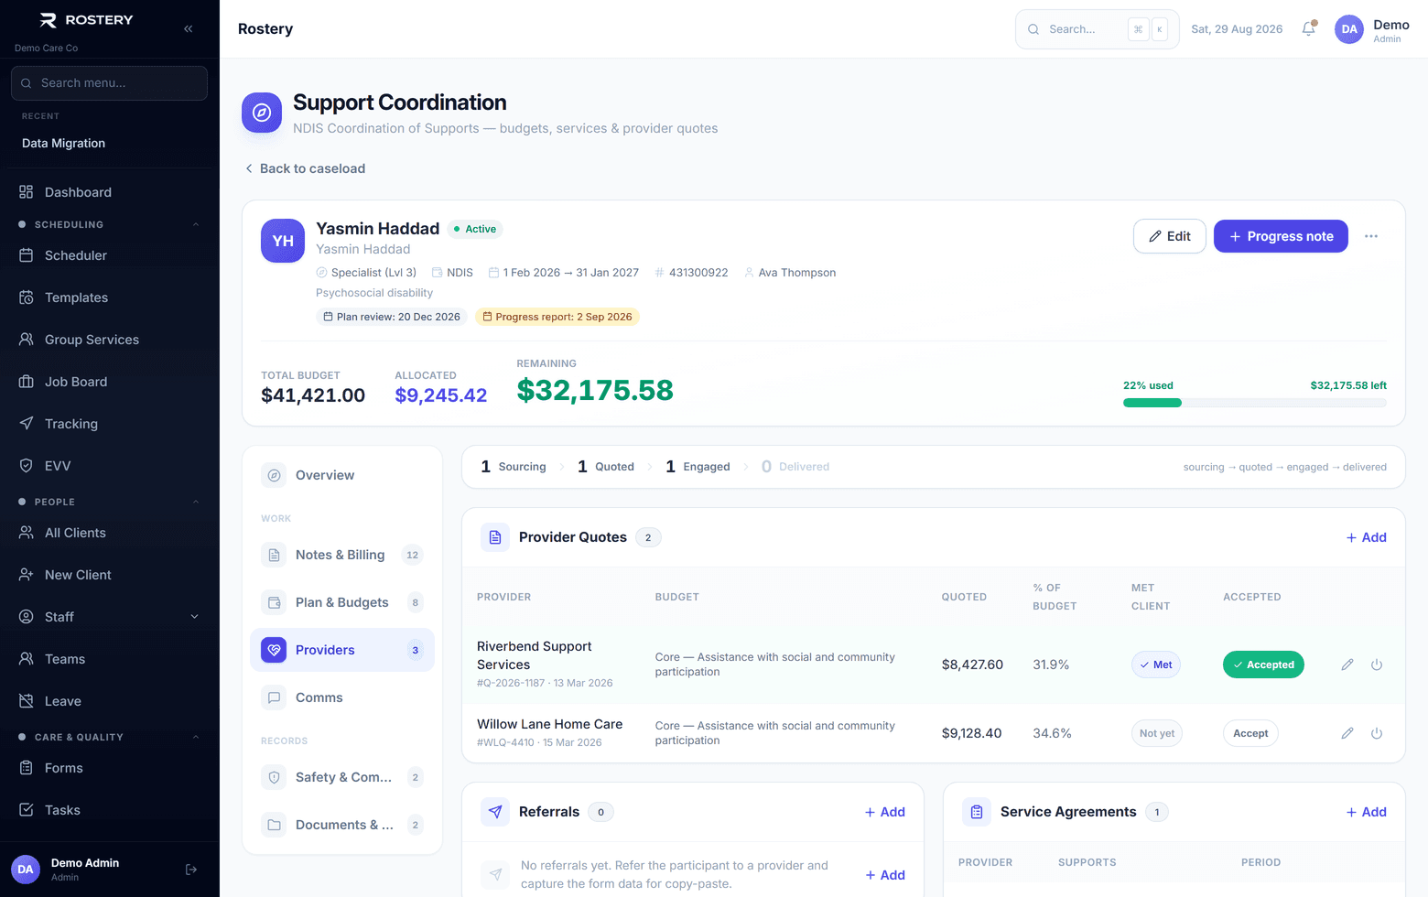Click the Provider Quotes document icon

click(x=495, y=537)
